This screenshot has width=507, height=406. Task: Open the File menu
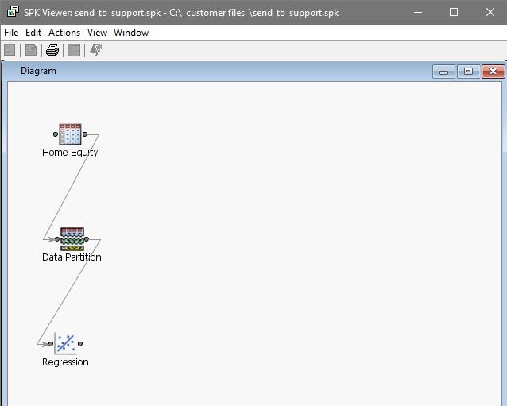[11, 33]
